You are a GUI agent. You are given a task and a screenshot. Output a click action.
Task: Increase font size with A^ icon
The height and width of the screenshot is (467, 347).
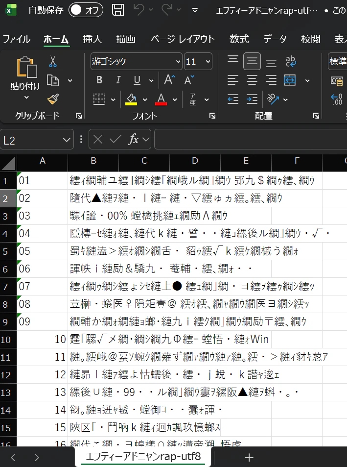(169, 80)
